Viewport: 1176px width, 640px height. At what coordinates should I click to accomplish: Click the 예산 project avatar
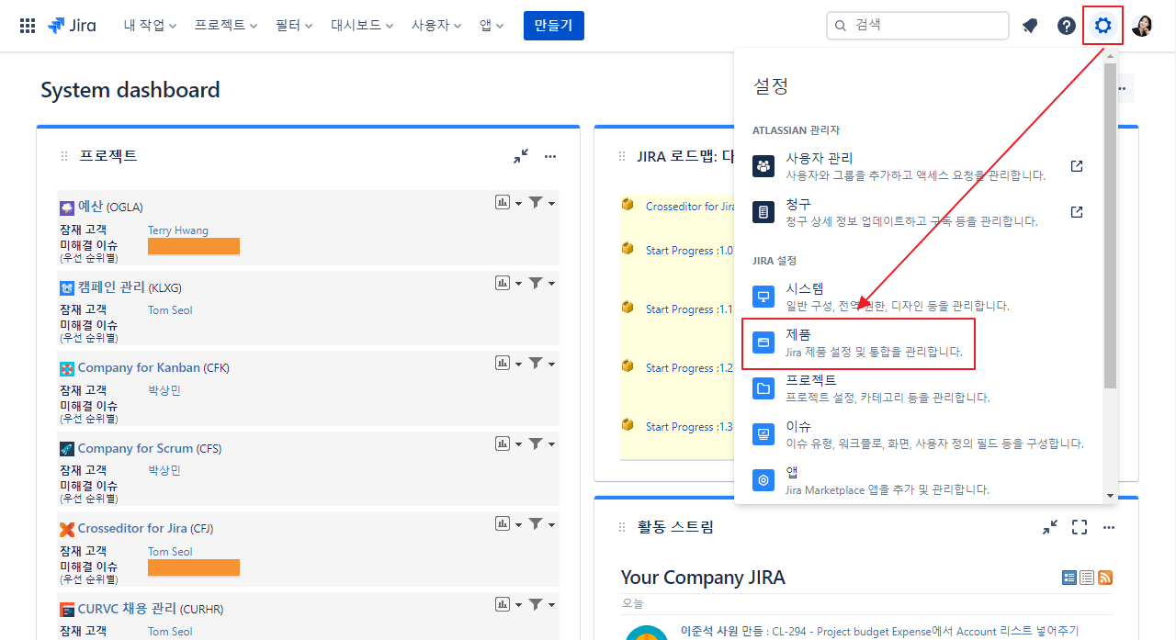pyautogui.click(x=67, y=208)
